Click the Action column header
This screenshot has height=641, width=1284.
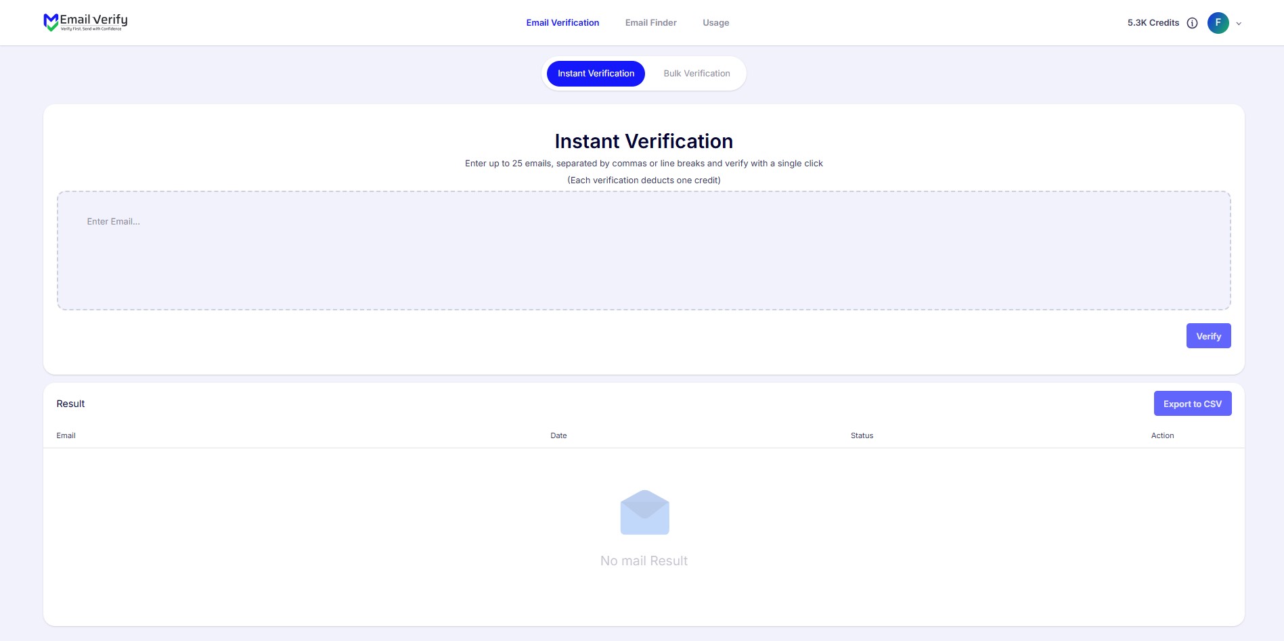tap(1162, 435)
